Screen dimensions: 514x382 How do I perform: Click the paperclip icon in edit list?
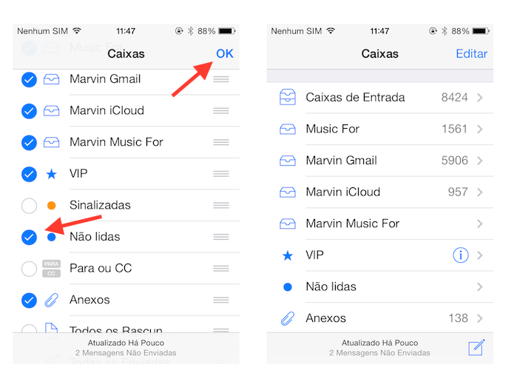[x=52, y=300]
